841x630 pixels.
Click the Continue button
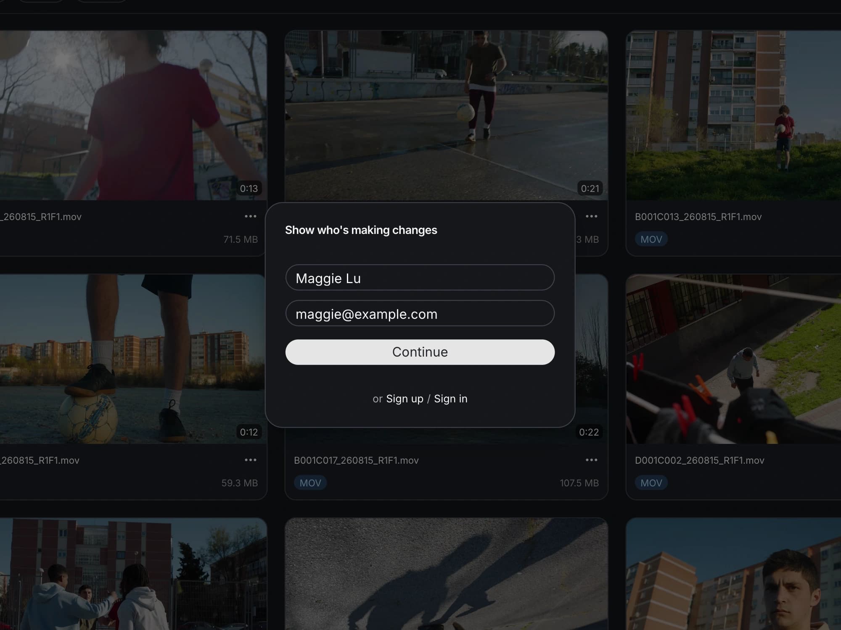pyautogui.click(x=420, y=352)
